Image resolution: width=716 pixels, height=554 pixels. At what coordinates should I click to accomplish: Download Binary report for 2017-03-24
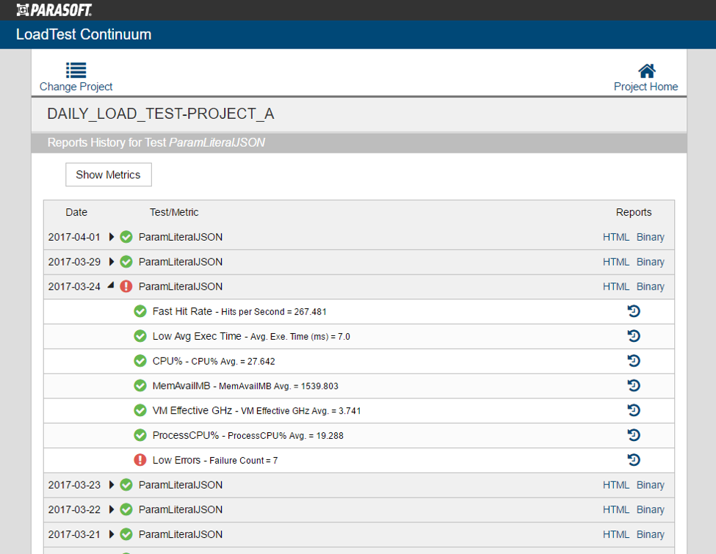point(650,287)
